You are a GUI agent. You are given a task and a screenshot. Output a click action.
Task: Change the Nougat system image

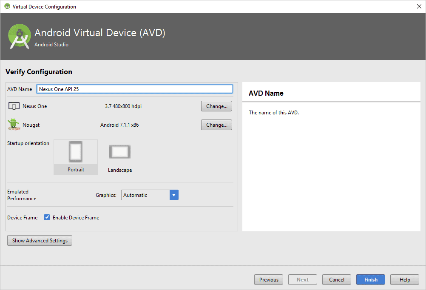coord(216,125)
